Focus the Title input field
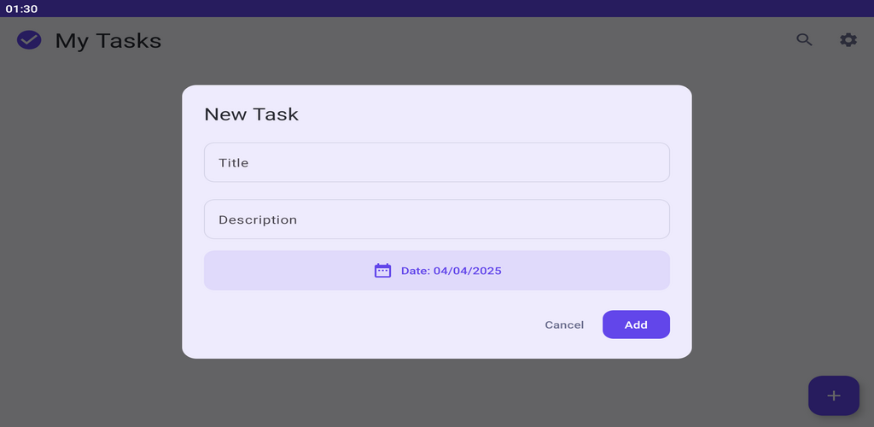The height and width of the screenshot is (427, 874). pyautogui.click(x=436, y=162)
